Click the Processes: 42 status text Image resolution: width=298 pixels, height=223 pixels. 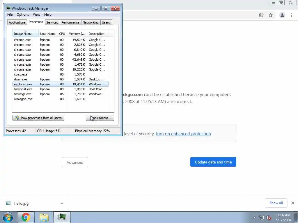tap(16, 131)
